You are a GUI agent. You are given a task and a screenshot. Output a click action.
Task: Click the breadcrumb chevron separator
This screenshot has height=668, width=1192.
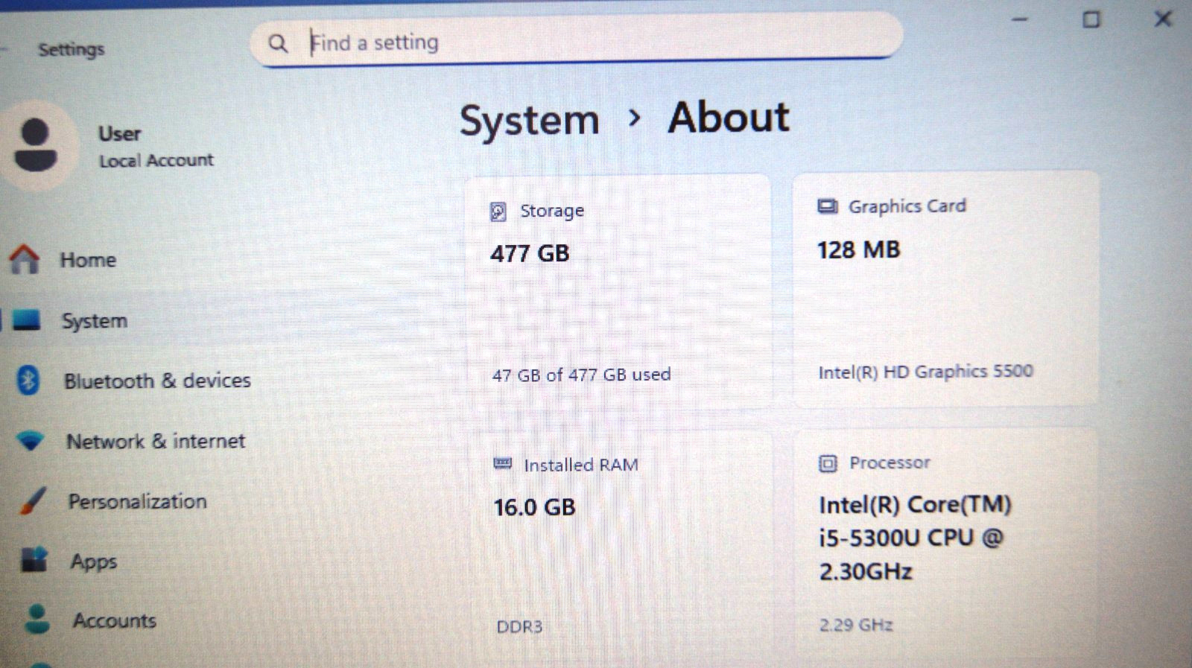tap(634, 118)
